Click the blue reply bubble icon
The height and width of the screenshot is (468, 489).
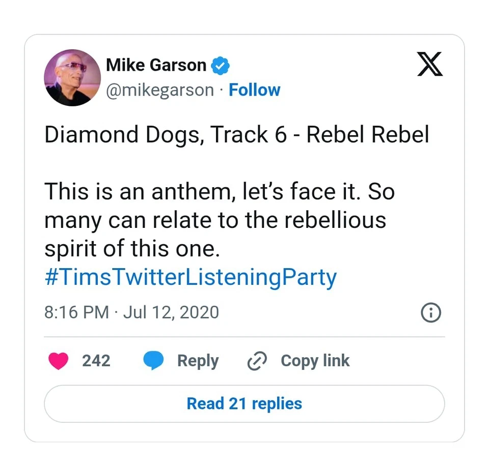pos(153,361)
